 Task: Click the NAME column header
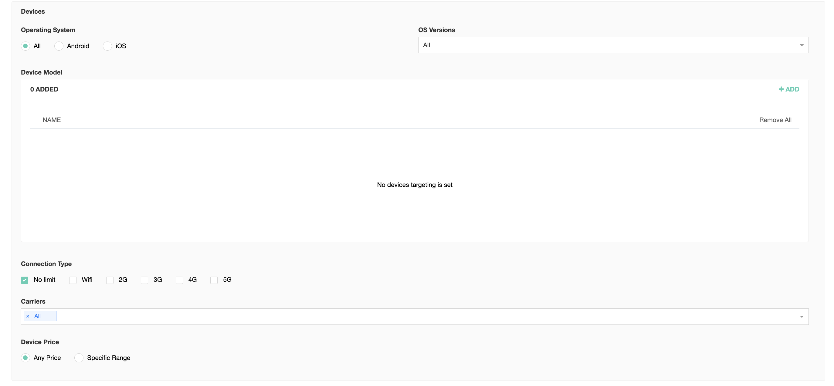[52, 120]
